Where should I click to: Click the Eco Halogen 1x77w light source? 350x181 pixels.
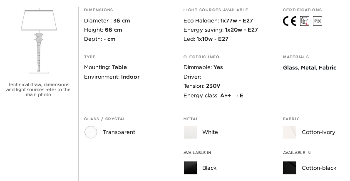[218, 21]
